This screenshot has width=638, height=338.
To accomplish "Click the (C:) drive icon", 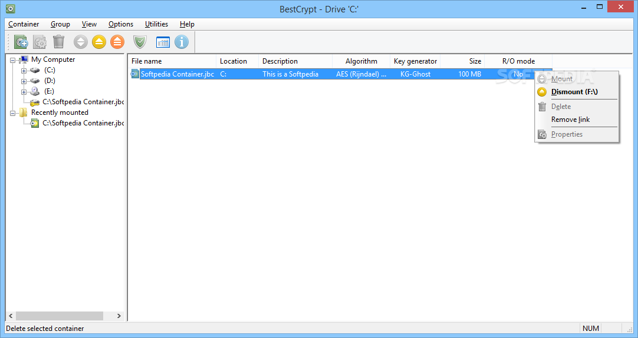I will (35, 70).
